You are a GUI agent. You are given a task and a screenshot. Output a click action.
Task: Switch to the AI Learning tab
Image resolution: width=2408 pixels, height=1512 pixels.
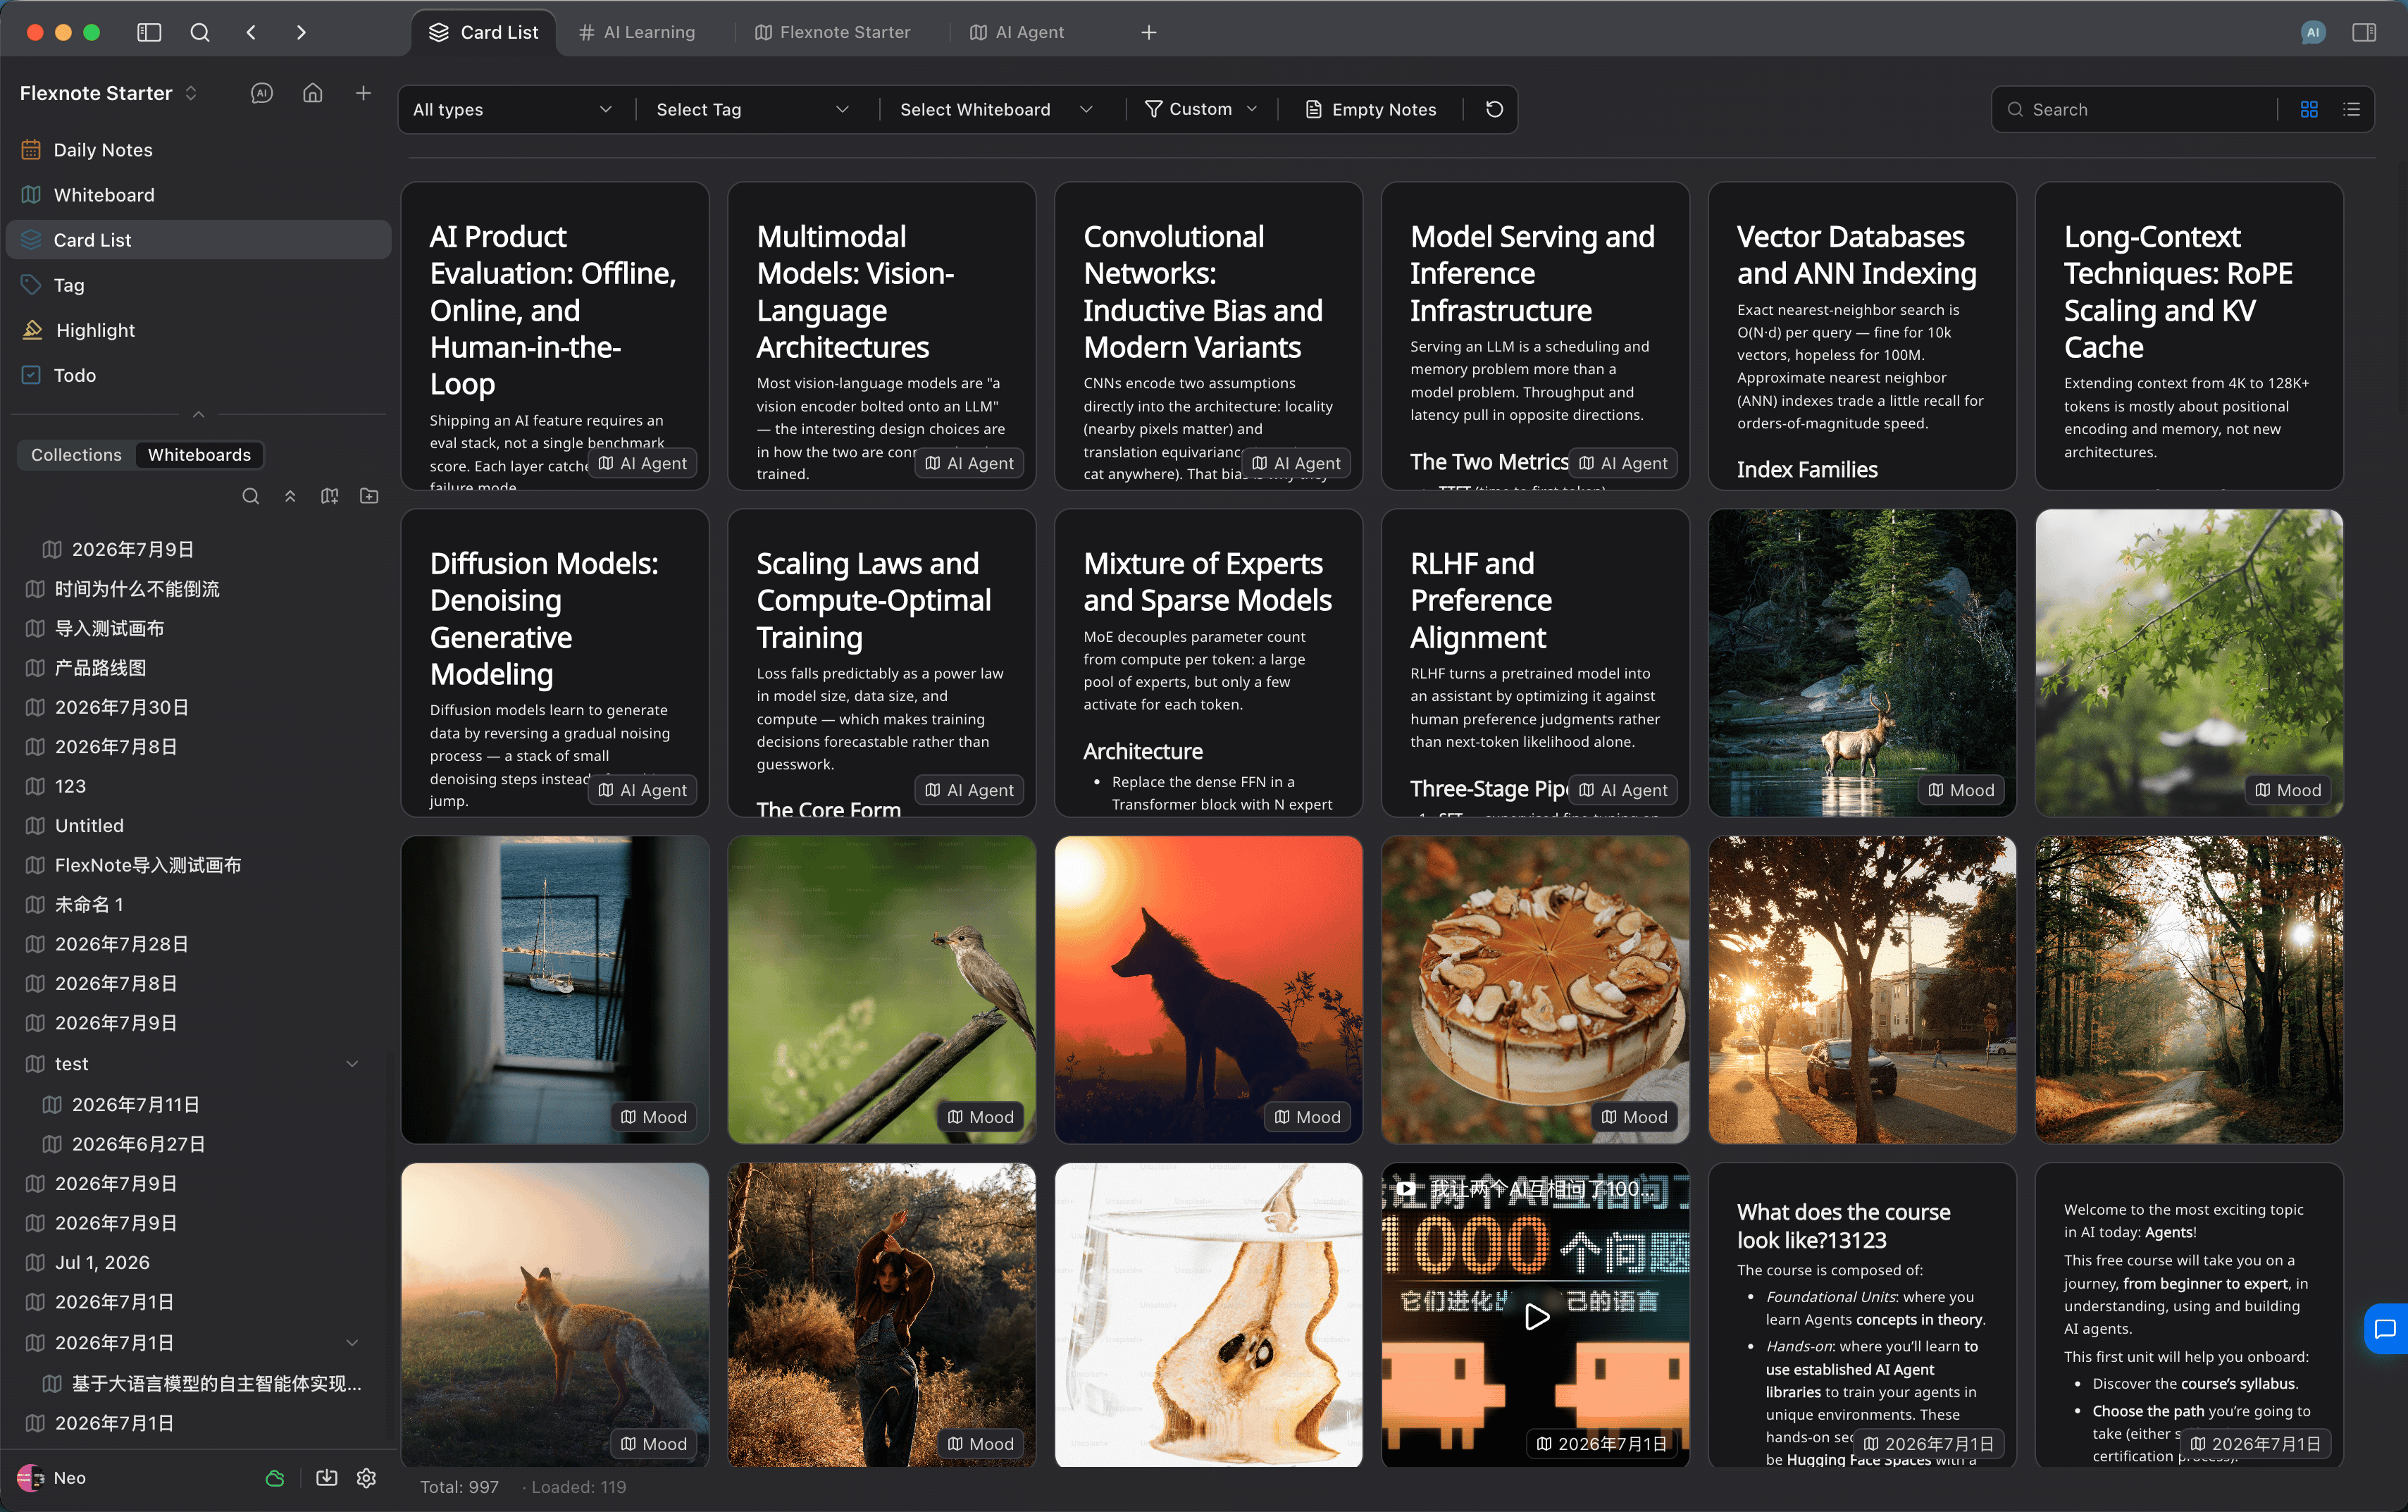637,32
